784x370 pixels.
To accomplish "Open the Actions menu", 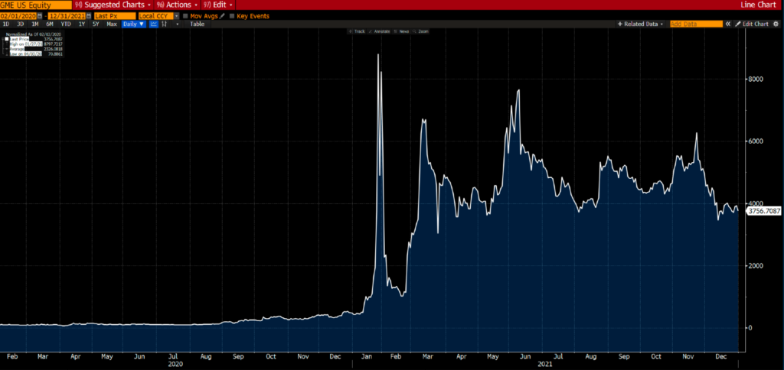I will (x=177, y=5).
